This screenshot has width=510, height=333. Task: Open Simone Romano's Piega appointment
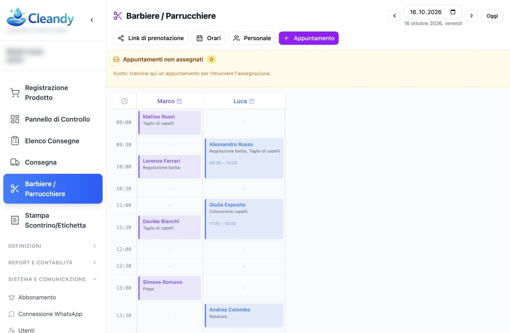[x=170, y=288]
